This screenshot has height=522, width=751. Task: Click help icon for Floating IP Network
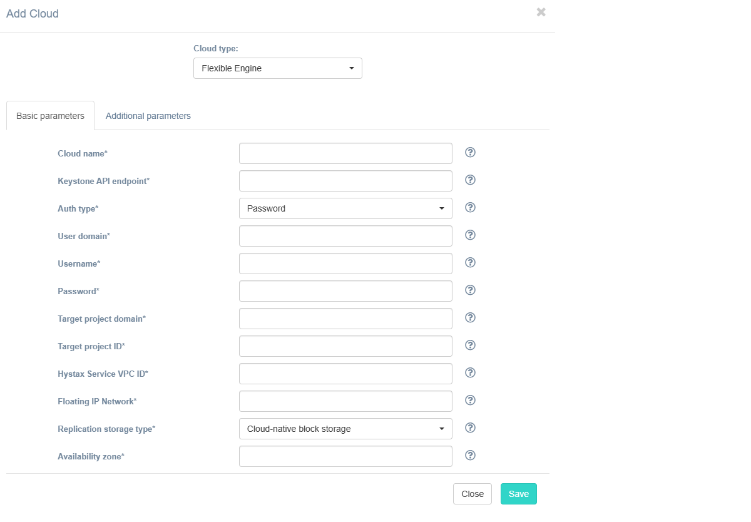pos(471,401)
